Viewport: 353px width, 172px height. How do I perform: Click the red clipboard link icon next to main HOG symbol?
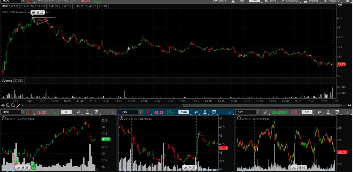pyautogui.click(x=30, y=1)
